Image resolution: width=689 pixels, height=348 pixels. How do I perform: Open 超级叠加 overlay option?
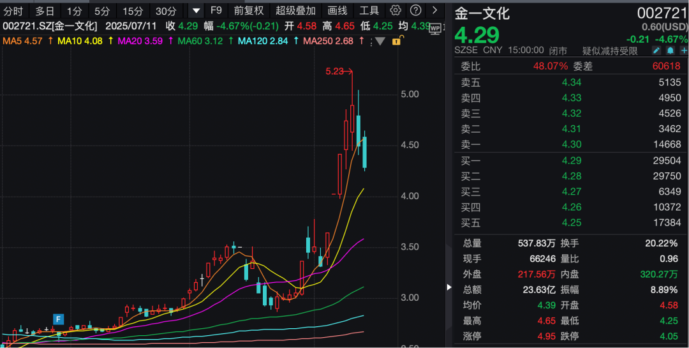(295, 10)
